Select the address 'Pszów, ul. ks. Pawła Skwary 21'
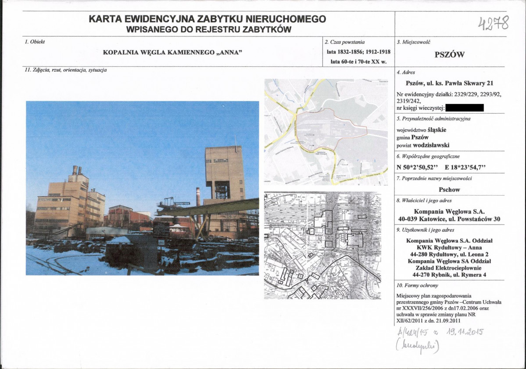The height and width of the screenshot is (369, 526). click(x=449, y=83)
